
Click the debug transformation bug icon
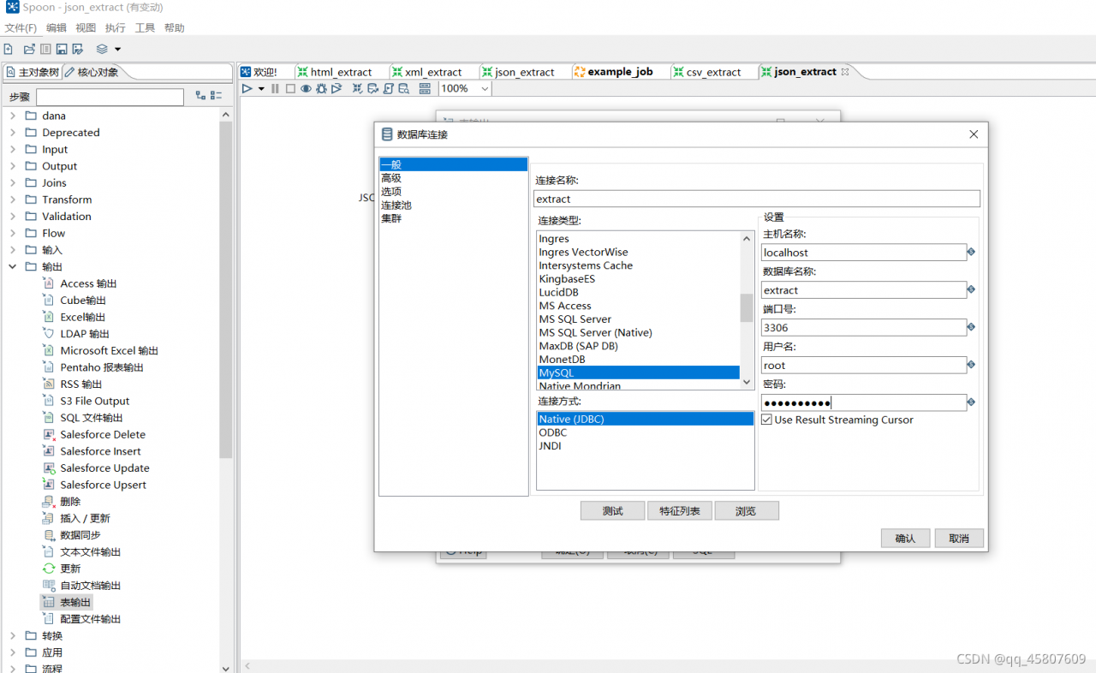coord(321,88)
